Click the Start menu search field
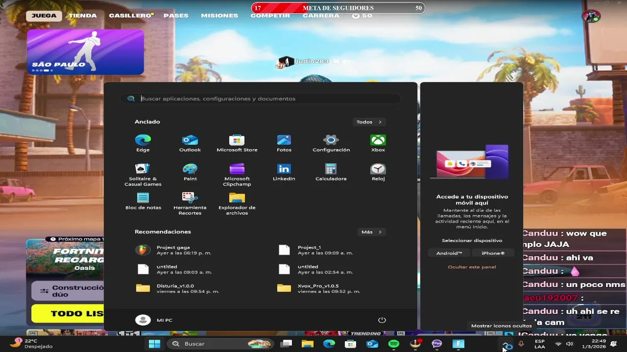 tap(261, 98)
